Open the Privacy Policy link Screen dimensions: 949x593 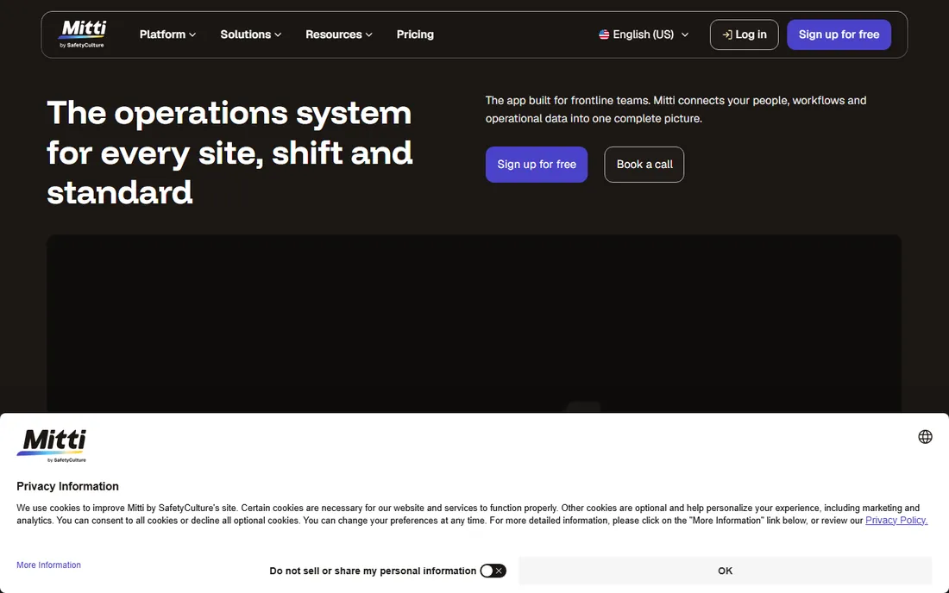click(896, 521)
